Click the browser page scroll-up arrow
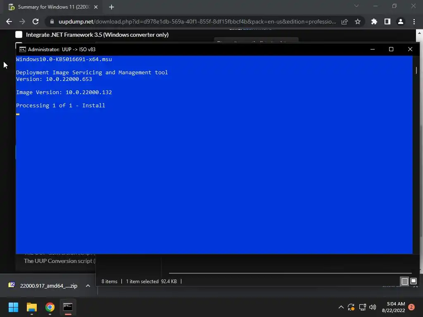The height and width of the screenshot is (317, 423). pos(419,33)
